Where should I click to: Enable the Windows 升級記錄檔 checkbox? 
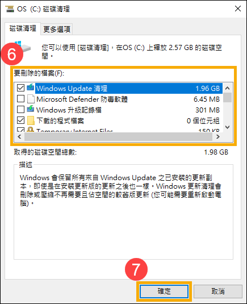pyautogui.click(x=20, y=110)
